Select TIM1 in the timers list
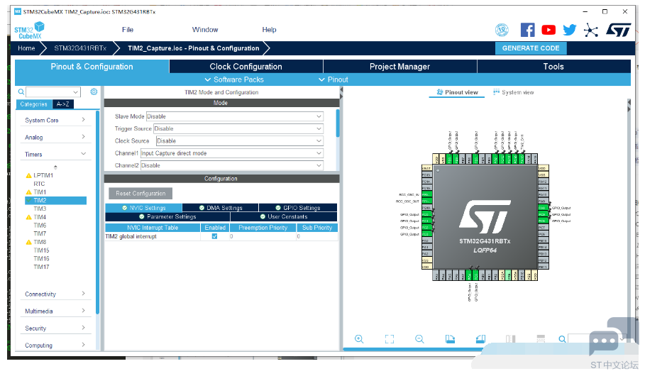645x376 pixels. click(x=40, y=192)
